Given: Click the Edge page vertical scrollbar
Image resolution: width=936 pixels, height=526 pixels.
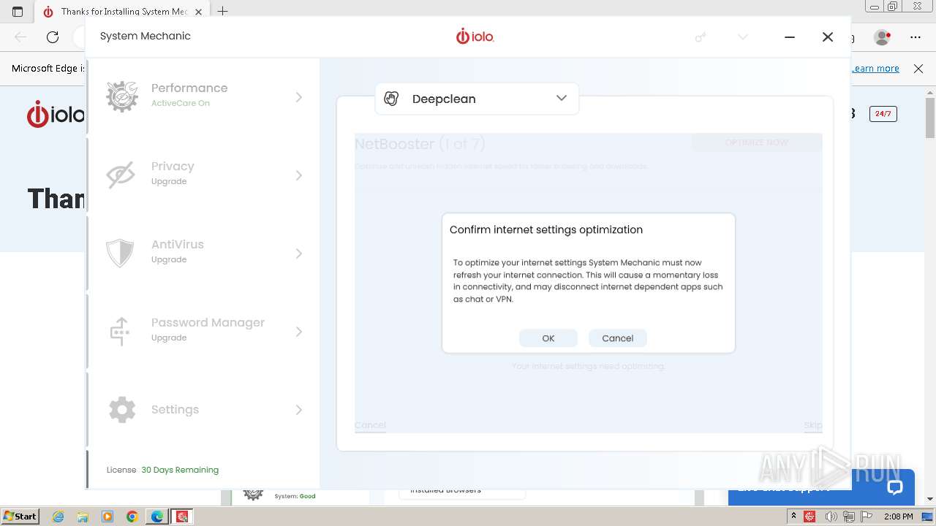Looking at the screenshot, I should 930,117.
